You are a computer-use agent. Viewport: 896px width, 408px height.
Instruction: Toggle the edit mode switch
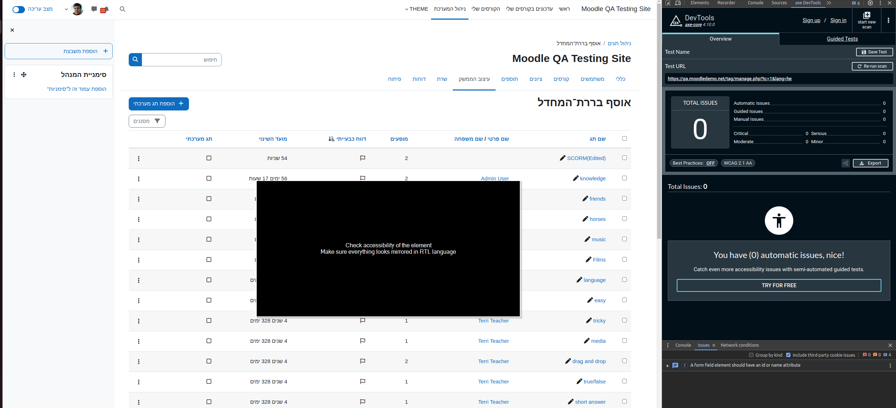(x=19, y=9)
